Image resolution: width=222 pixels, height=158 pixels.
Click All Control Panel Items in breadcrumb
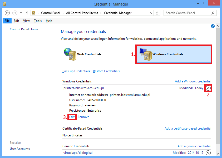[x=82, y=13]
